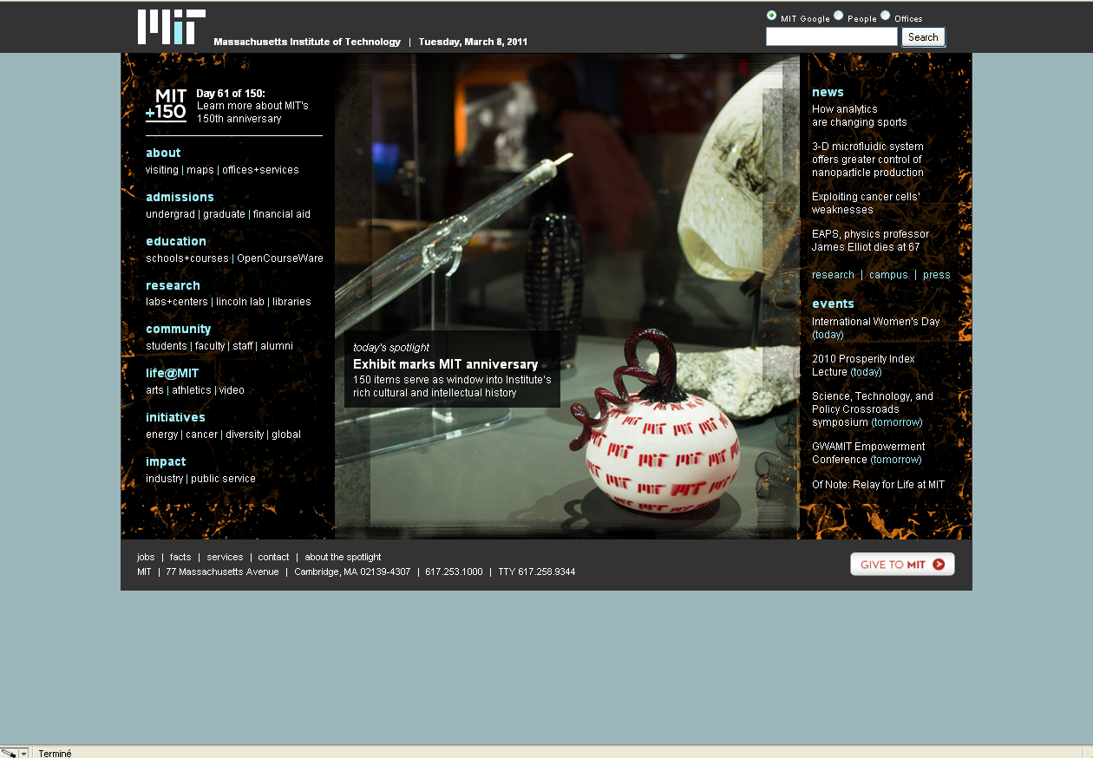The height and width of the screenshot is (758, 1093).
Task: Open the faculty link
Action: tap(210, 346)
